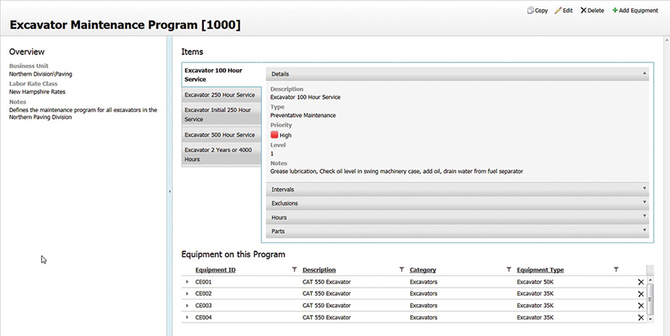Expand the Intervals section
The width and height of the screenshot is (670, 336).
point(457,189)
